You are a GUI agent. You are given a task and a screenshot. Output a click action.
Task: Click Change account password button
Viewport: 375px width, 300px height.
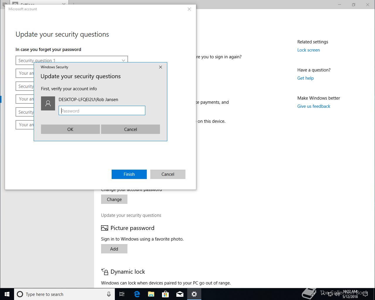114,199
